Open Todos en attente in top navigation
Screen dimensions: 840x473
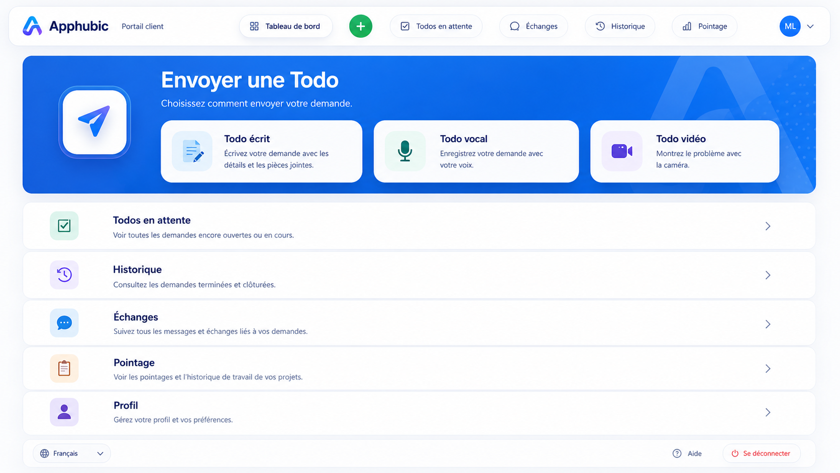point(436,26)
